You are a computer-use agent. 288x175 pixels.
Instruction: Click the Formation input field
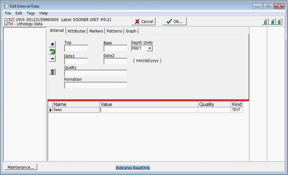(x=95, y=85)
